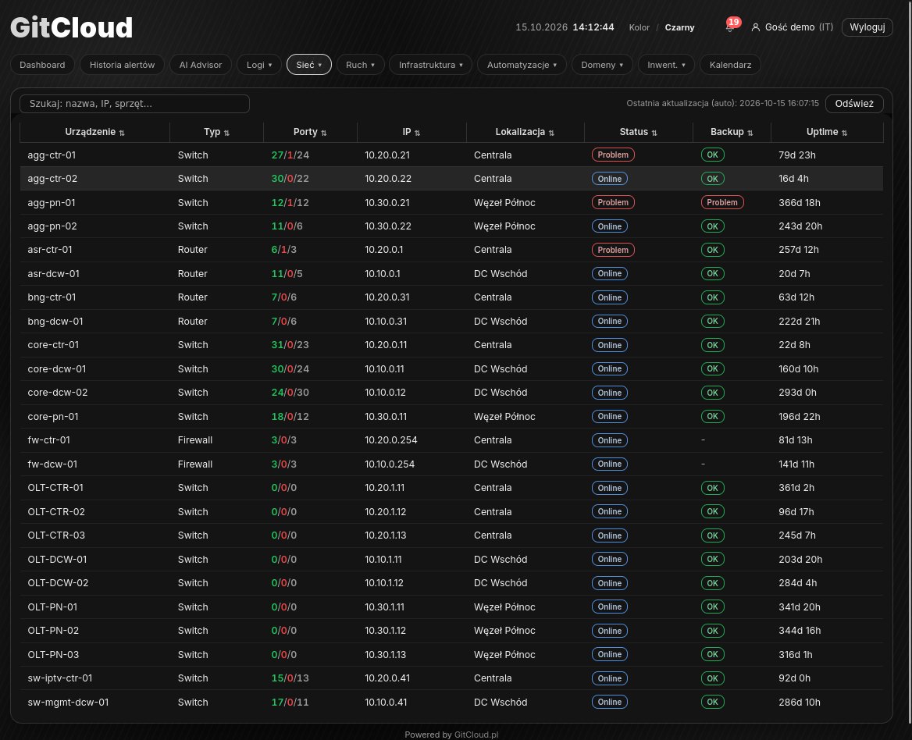Sort by Lokalizacja using the sort icon
The image size is (912, 740).
point(551,133)
